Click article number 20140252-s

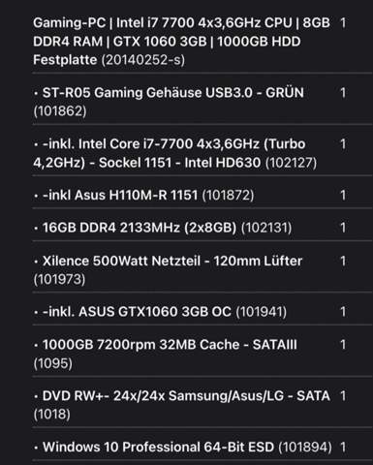tap(143, 60)
